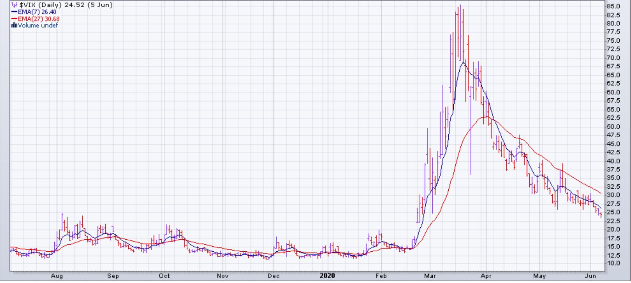This screenshot has width=631, height=283.
Task: Click the purple $VIX price bar icon in legend
Action: pyautogui.click(x=14, y=5)
